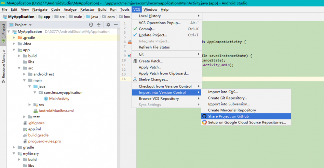Select Create Git Repository menu entry
The image size is (324, 168).
pos(227,98)
